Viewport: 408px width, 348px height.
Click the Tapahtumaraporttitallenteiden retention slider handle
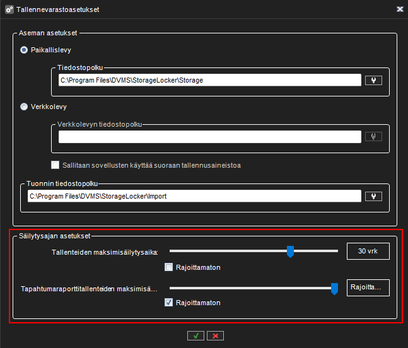(x=334, y=288)
